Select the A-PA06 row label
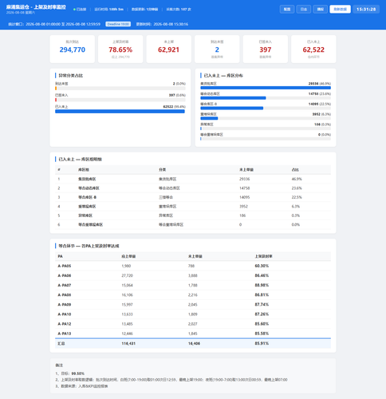Viewport: 386px width, 399px height. coord(65,275)
